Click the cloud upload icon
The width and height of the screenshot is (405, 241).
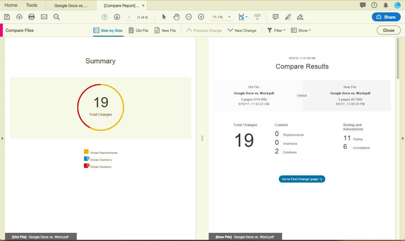pos(19,17)
